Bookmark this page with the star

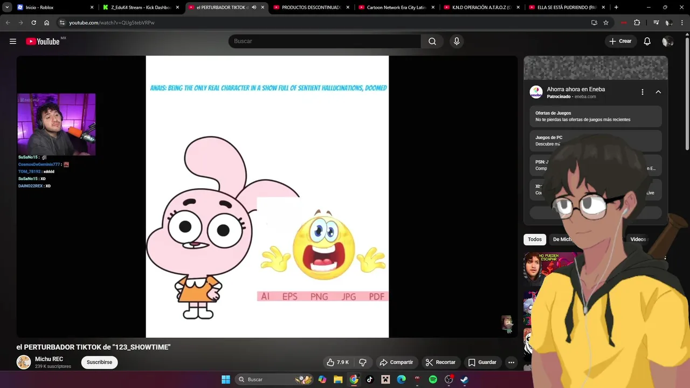606,23
